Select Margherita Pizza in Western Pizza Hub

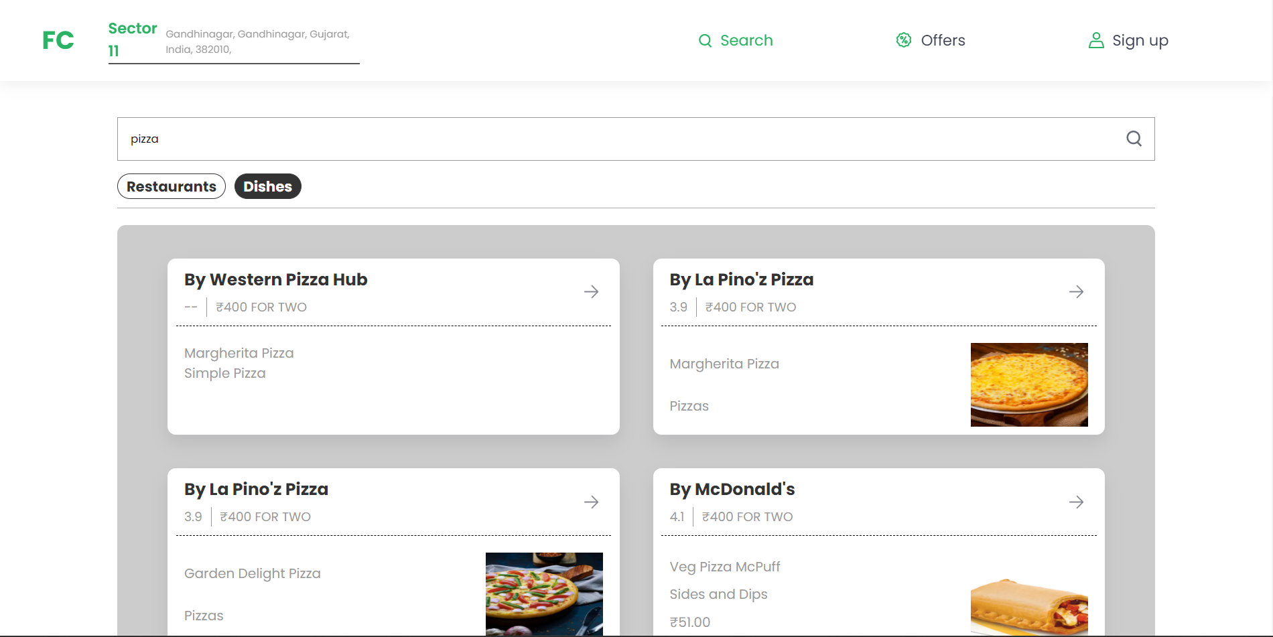point(239,353)
